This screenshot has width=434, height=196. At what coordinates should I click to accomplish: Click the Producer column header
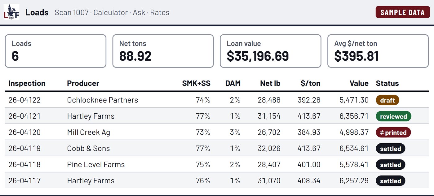[83, 83]
